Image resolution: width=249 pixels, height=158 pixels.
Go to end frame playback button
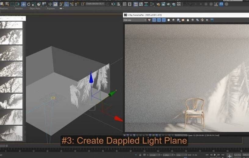click(223, 155)
